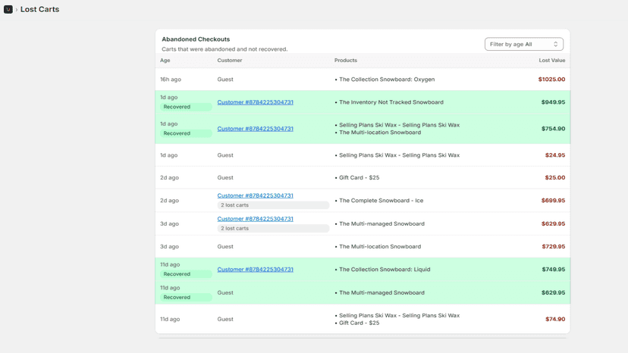The image size is (628, 353).
Task: Click the $729.95 lost value
Action: click(x=554, y=246)
